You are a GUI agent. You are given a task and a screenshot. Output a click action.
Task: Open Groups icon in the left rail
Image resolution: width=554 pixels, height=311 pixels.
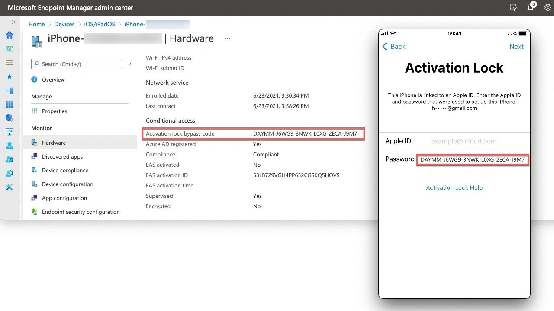click(x=9, y=159)
